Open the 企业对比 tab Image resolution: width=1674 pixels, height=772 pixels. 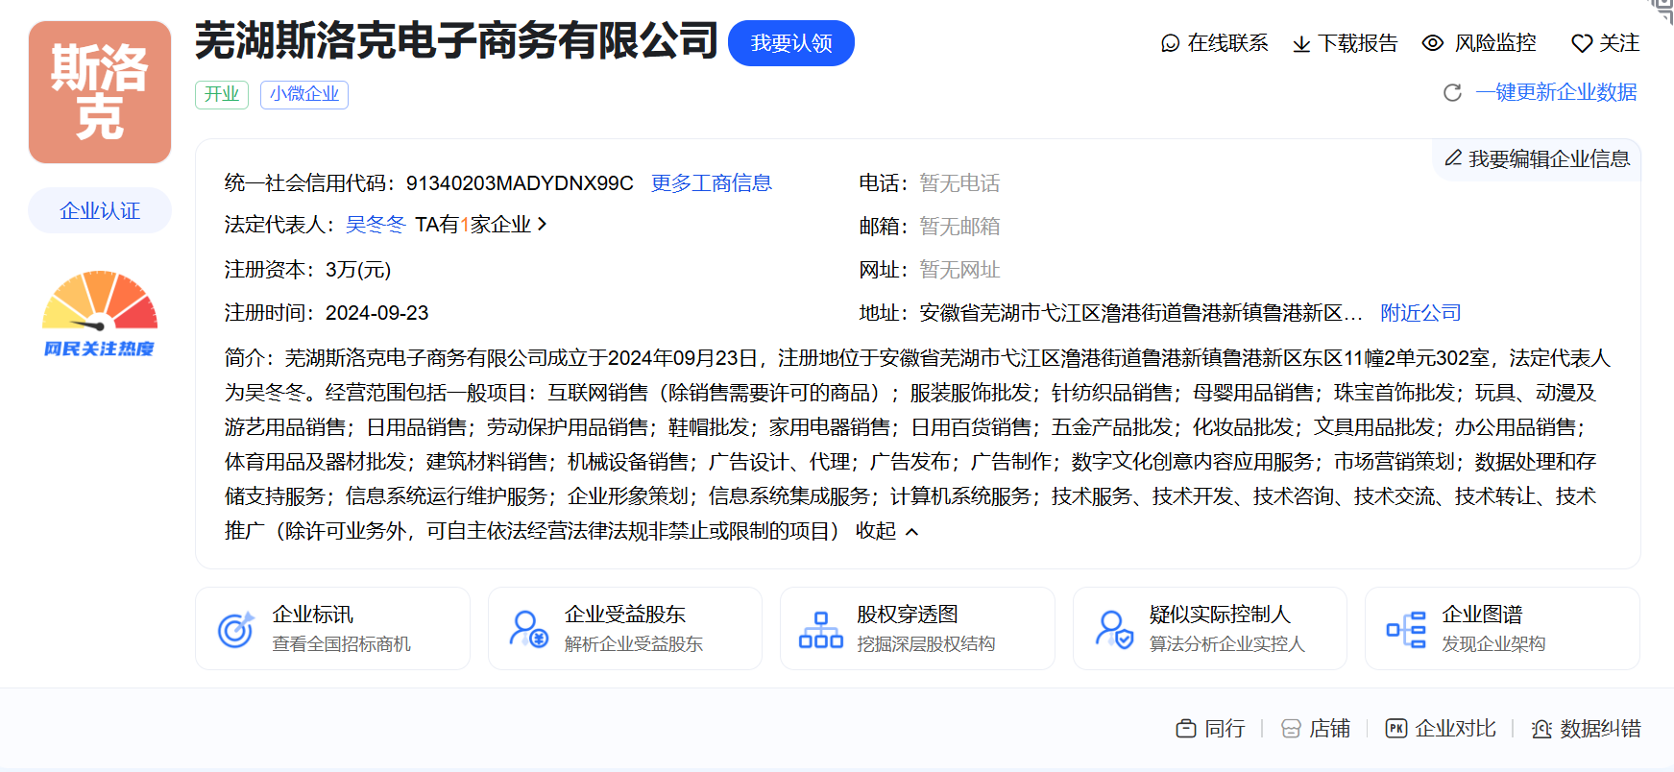click(x=1456, y=729)
